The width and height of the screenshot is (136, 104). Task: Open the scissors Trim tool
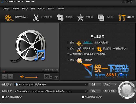tap(36, 18)
